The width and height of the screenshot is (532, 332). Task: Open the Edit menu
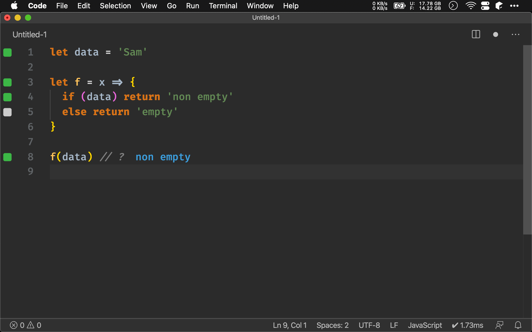point(84,6)
